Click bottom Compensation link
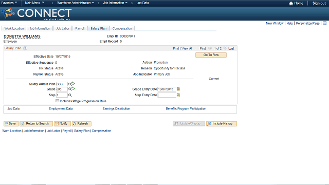Screen dimensions: 329x185 101,131
